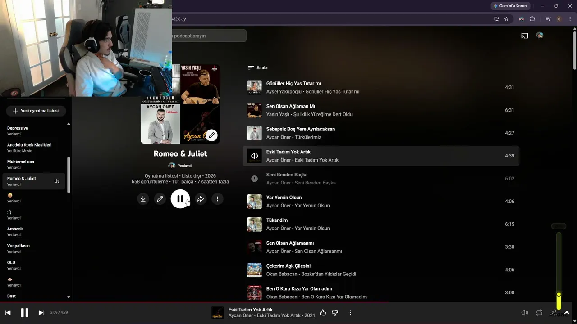Open Aysel Yakupoğlu artist link
Viewport: 577px width, 324px height.
coord(284,92)
